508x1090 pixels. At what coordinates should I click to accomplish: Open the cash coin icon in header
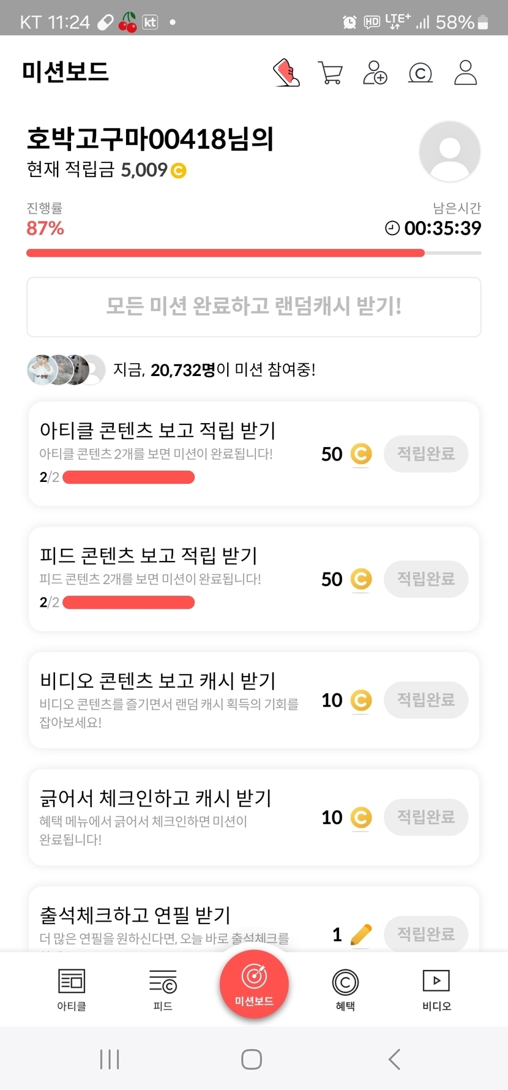click(x=420, y=73)
